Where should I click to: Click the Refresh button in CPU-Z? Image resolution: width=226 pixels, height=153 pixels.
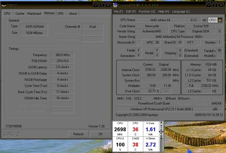[78, 134]
